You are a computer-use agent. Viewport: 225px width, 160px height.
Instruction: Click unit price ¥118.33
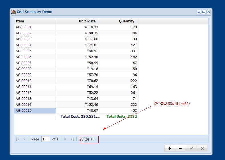click(78, 27)
